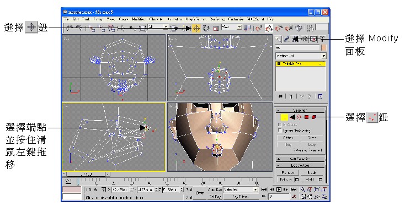Switch to the Utilities command panel tab
The width and height of the screenshot is (405, 212).
(322, 39)
